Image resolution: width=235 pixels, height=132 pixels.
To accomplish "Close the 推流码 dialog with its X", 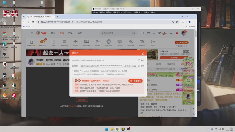I will click(x=143, y=53).
